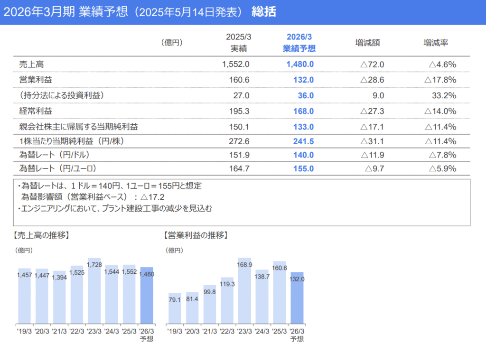486x344 pixels.
Task: Select the 営業利益 row label
Action: point(33,80)
